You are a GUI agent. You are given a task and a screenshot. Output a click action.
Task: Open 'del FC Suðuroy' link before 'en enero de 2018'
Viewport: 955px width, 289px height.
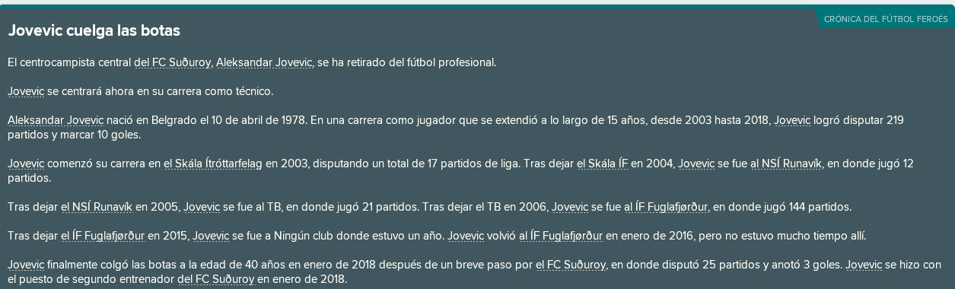click(x=215, y=279)
